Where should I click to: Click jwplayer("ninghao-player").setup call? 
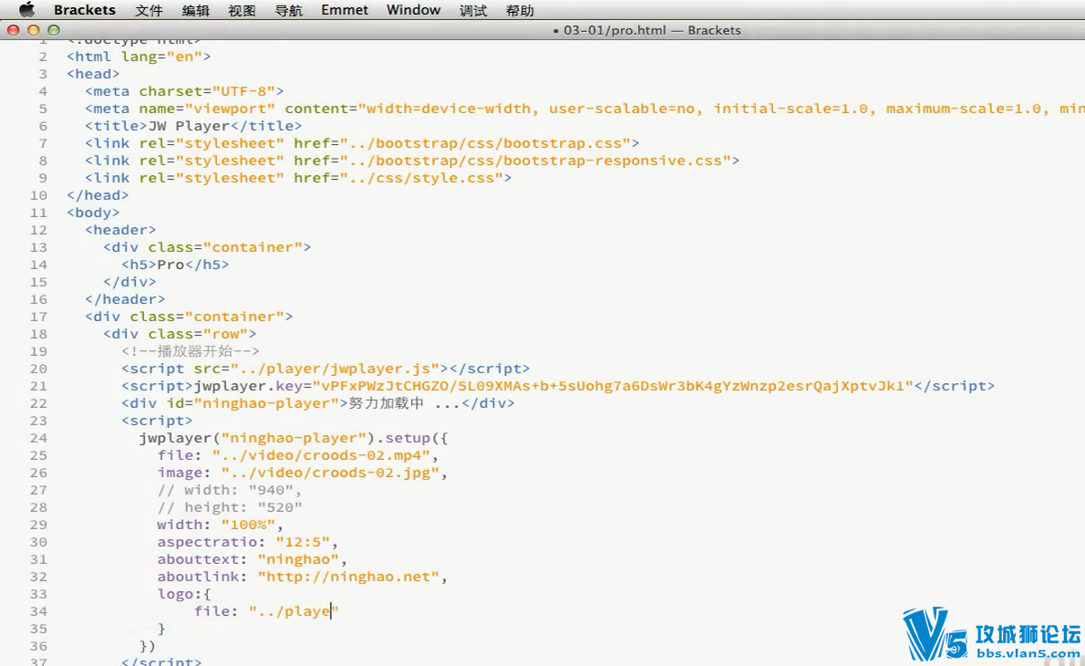pyautogui.click(x=294, y=438)
